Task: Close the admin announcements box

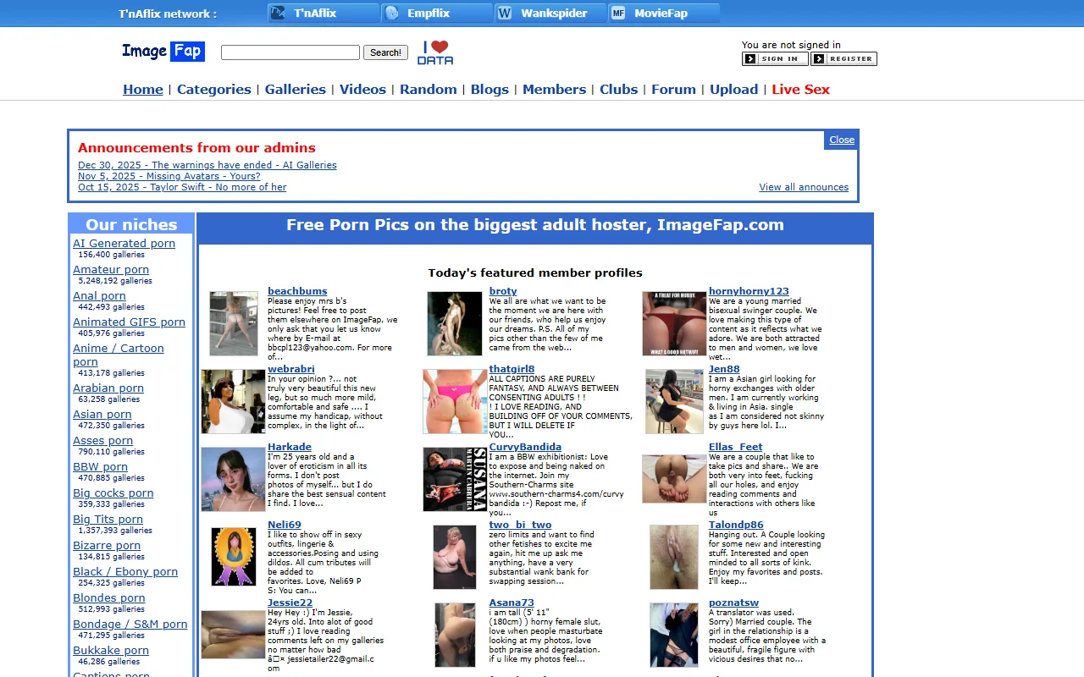Action: point(840,140)
